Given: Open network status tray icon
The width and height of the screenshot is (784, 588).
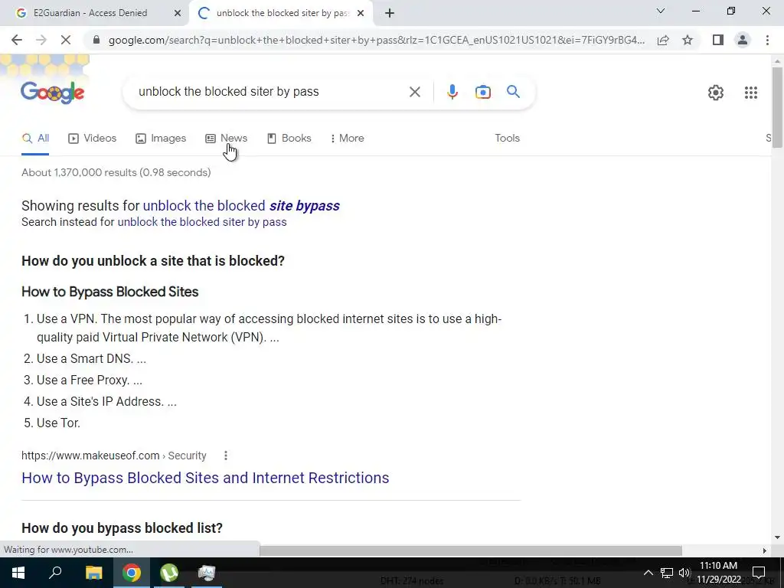Looking at the screenshot, I should [x=667, y=573].
